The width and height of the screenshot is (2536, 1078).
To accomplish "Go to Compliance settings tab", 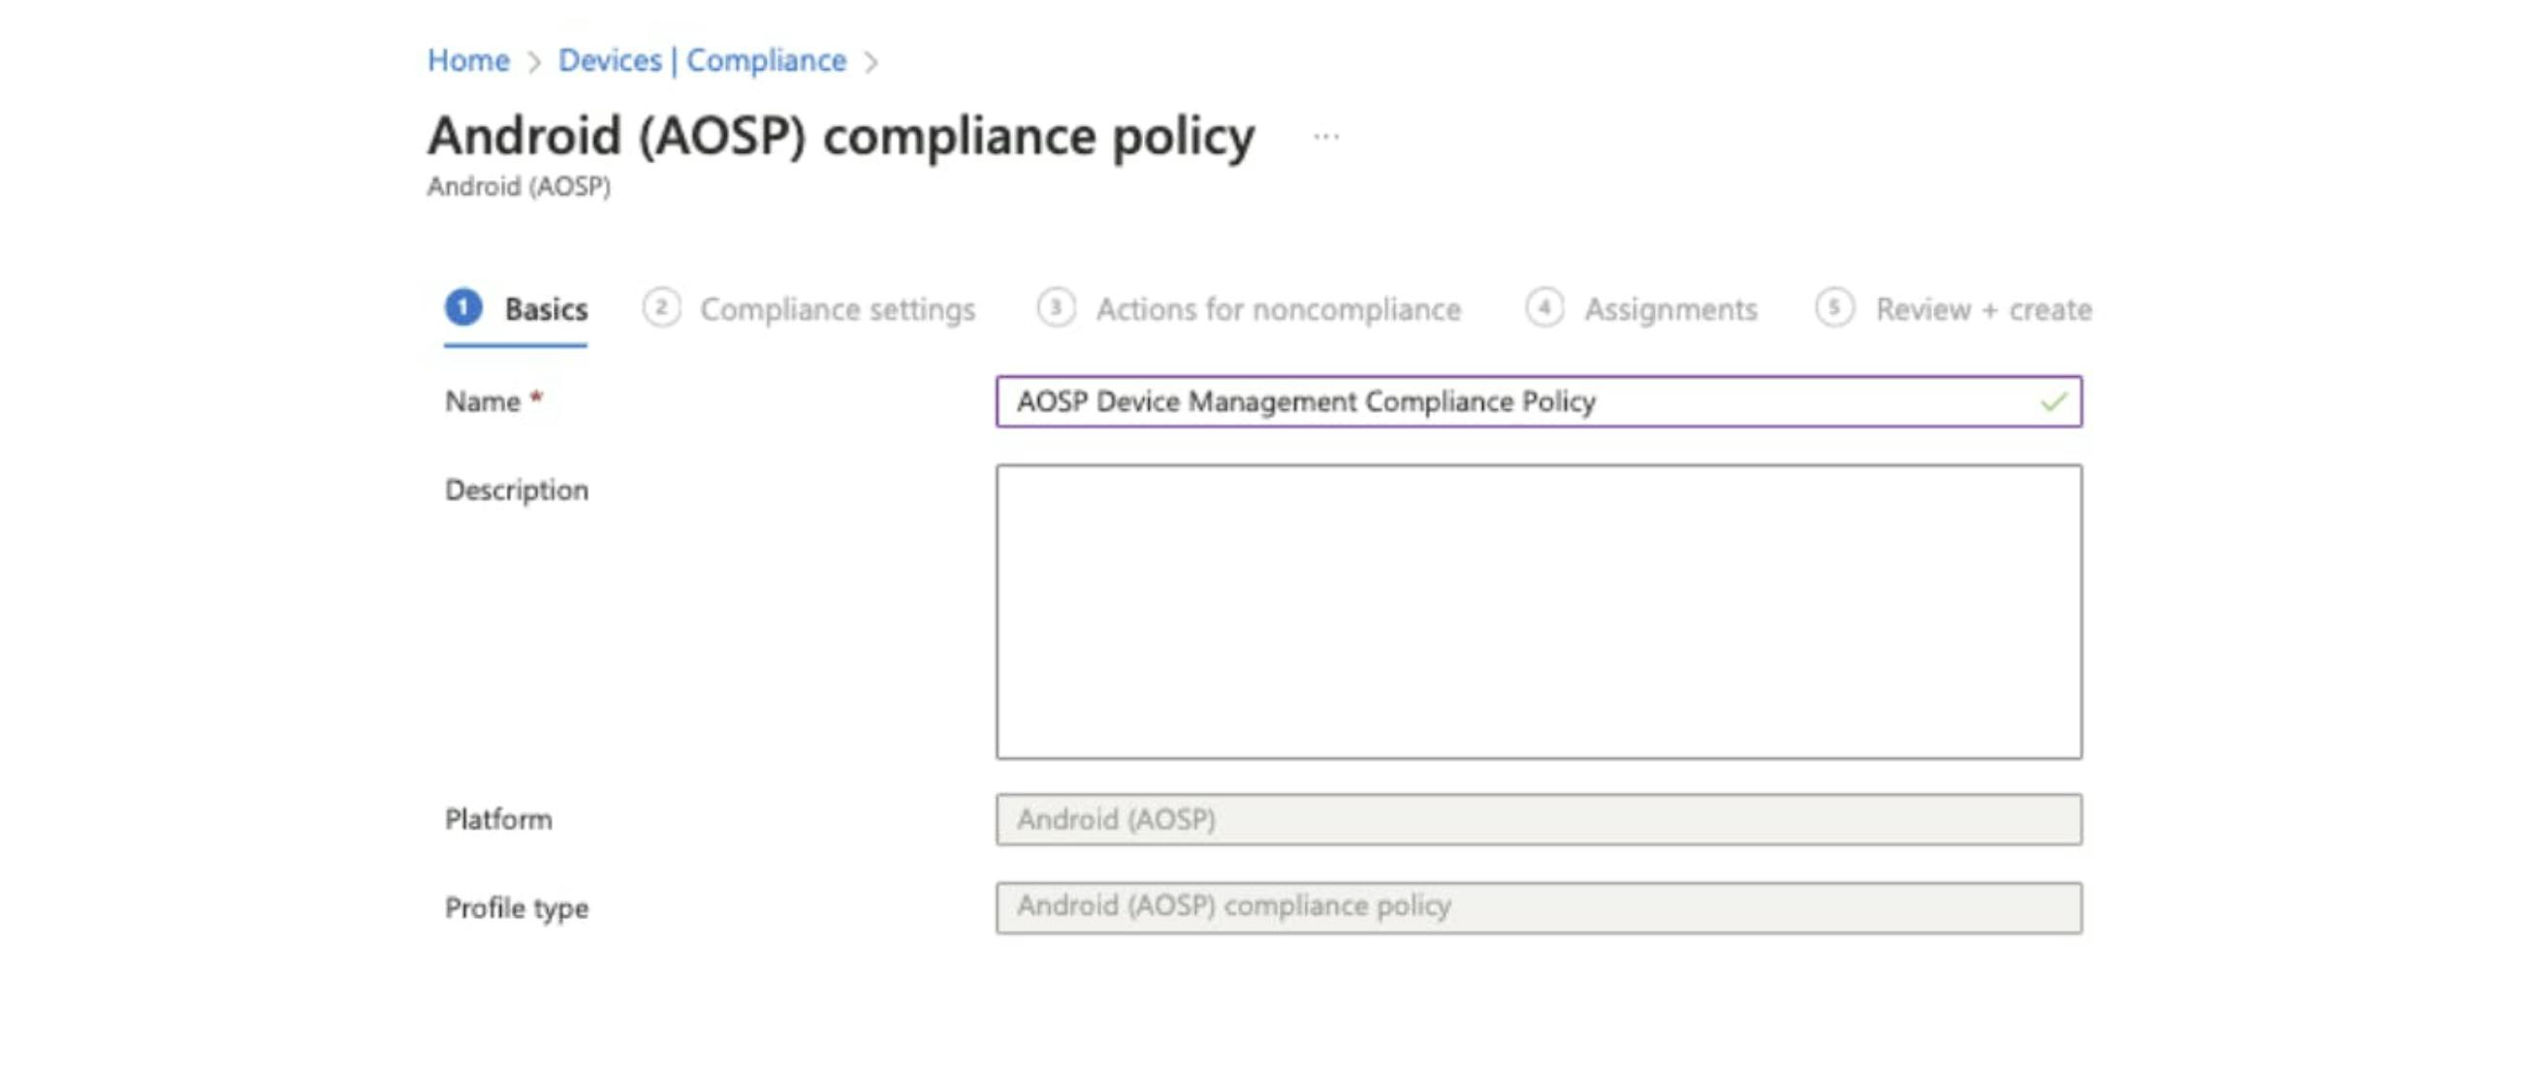I will click(837, 310).
